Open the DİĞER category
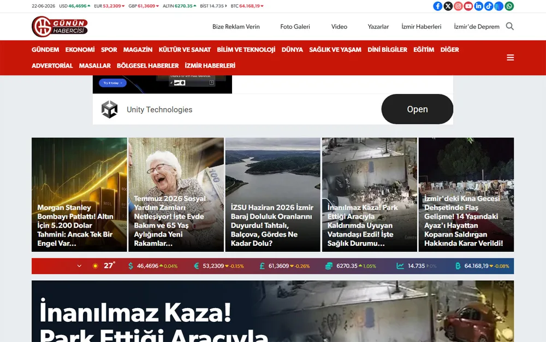This screenshot has height=342, width=546. click(x=449, y=50)
